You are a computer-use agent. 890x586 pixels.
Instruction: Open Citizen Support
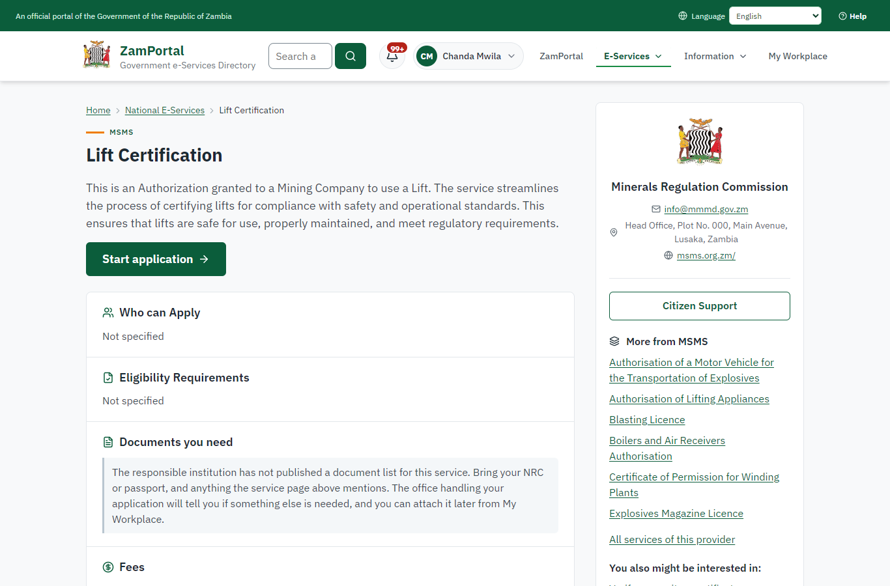(700, 306)
